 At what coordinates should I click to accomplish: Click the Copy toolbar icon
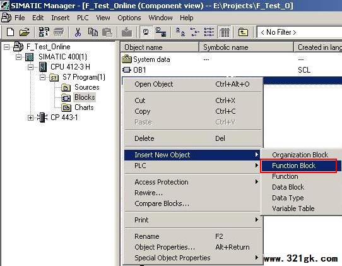point(93,32)
